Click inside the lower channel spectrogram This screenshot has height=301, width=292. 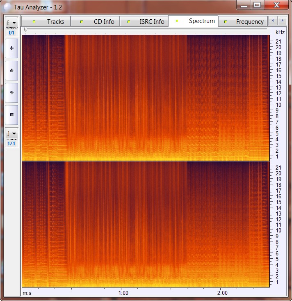[145, 224]
